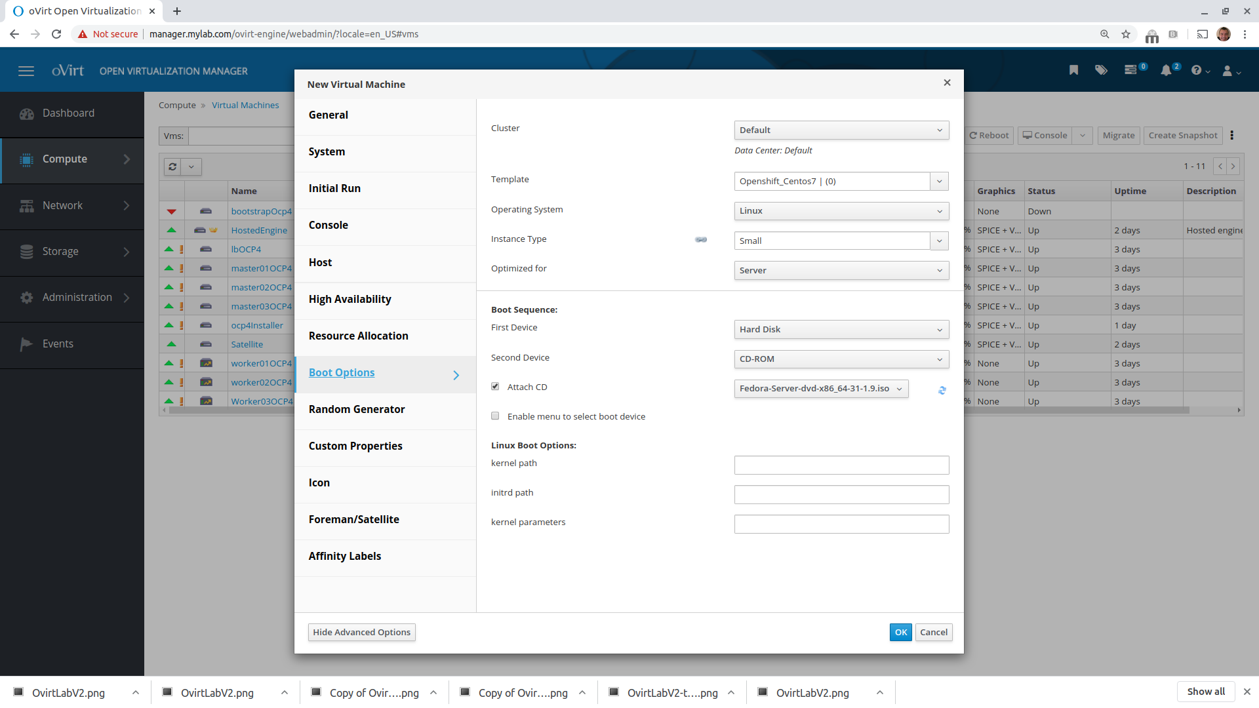Screen dimensions: 1259x708
Task: Open the more actions kebab menu
Action: 1232,135
